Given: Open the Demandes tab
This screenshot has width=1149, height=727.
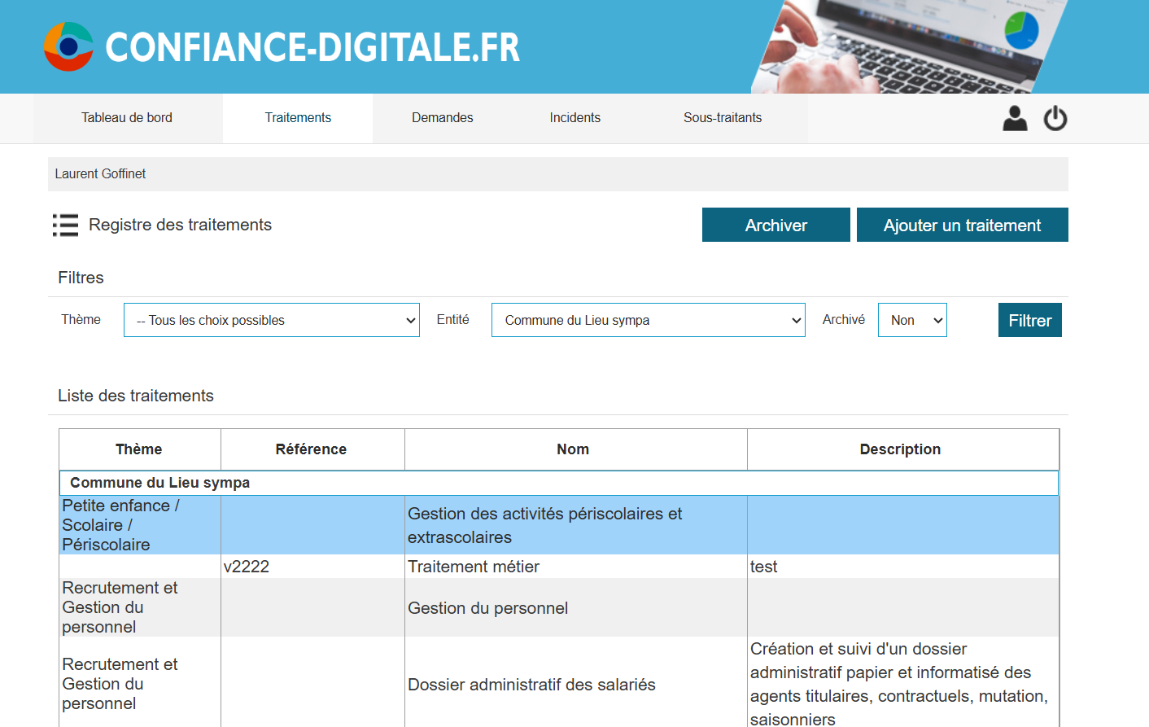Looking at the screenshot, I should 442,118.
